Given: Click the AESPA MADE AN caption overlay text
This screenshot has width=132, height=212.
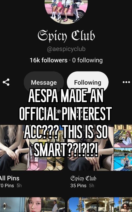Looking at the screenshot, I should (66, 96).
